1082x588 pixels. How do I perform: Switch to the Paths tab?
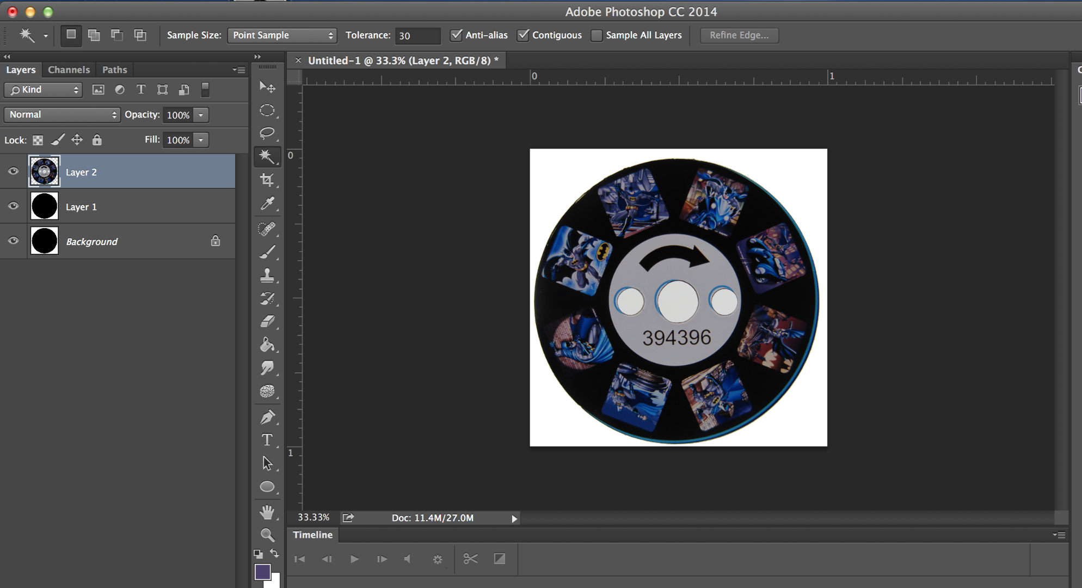[114, 70]
